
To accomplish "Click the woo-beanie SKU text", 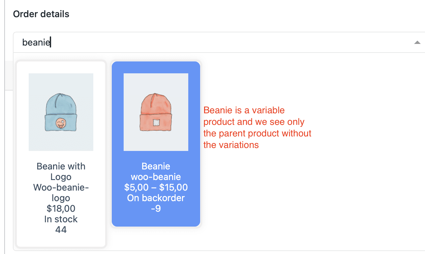I will click(x=155, y=177).
